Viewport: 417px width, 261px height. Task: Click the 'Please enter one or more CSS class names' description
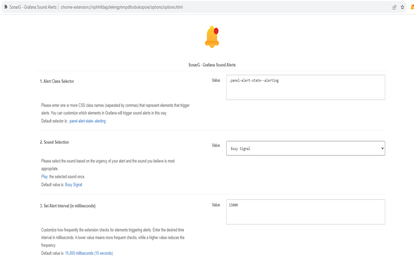pos(115,109)
